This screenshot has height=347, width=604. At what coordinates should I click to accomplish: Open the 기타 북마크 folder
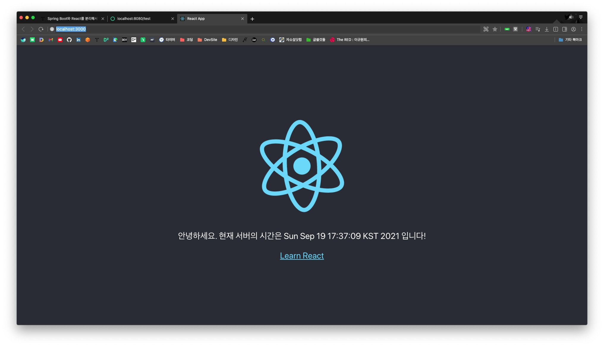pos(570,40)
